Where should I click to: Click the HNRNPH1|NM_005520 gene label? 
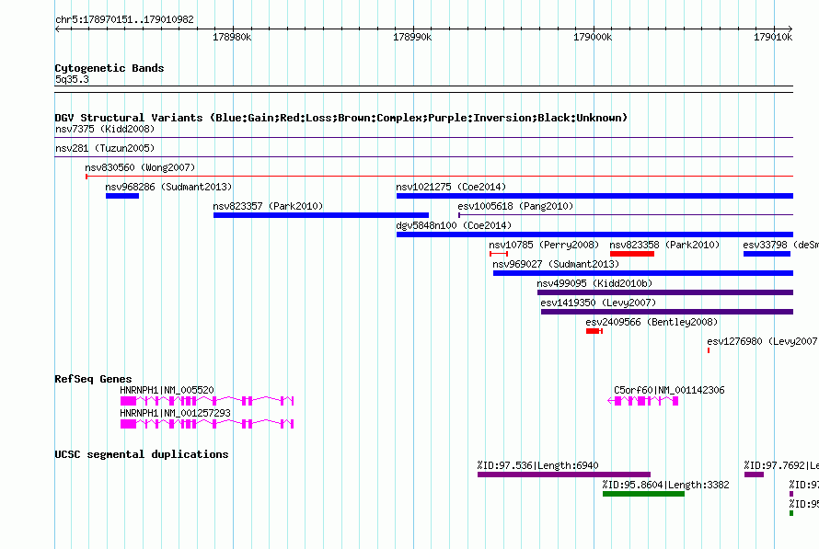coord(167,390)
